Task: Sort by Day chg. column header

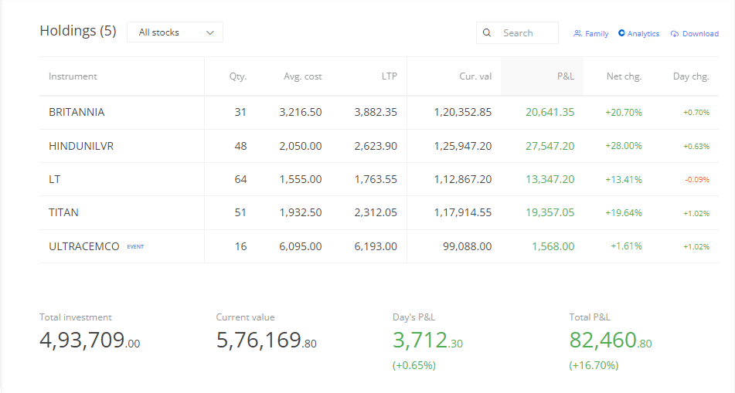Action: coord(691,76)
